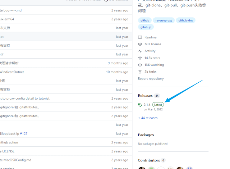Open issue link #127

click(24, 134)
